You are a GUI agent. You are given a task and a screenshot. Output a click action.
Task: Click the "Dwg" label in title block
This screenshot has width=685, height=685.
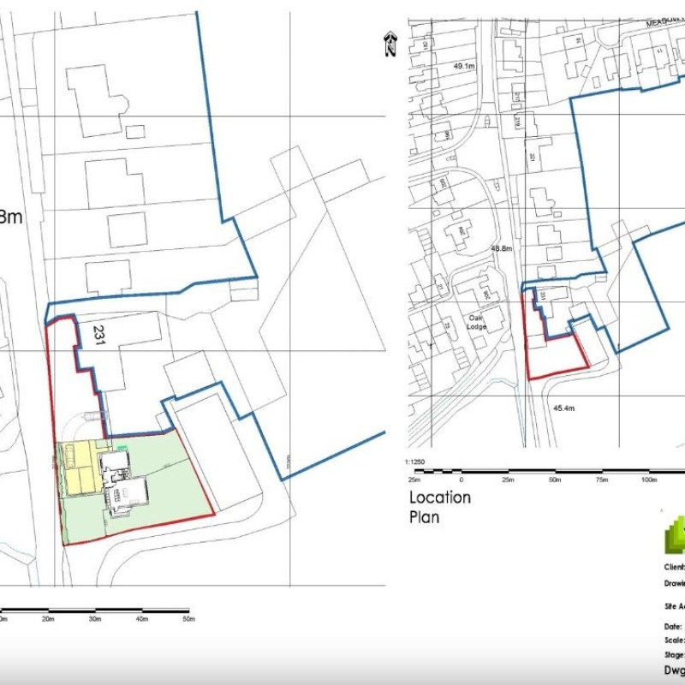point(674,670)
